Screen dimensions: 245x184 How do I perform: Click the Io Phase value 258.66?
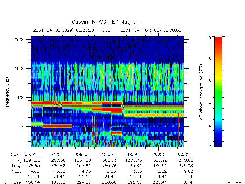tap(109, 182)
